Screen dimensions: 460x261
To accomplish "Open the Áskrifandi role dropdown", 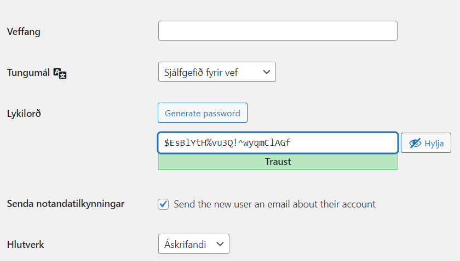I will [194, 244].
